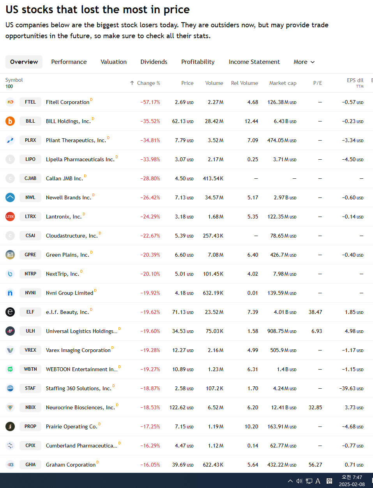Click the Cloudastructure placeholder logo
Image resolution: width=373 pixels, height=488 pixels.
pyautogui.click(x=10, y=236)
